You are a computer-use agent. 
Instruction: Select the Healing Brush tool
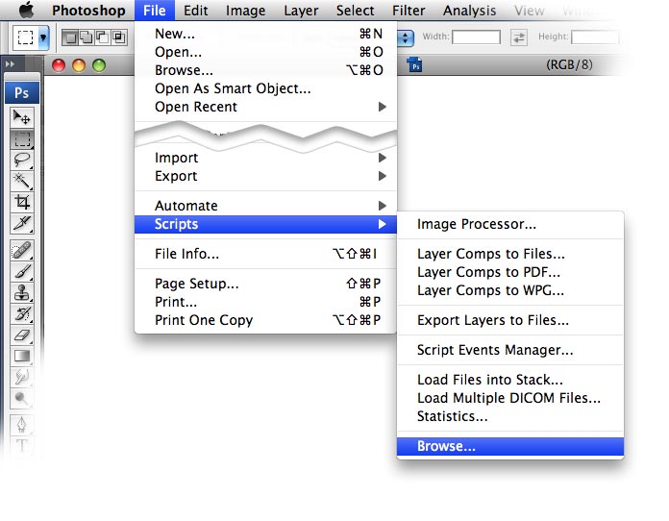click(22, 250)
